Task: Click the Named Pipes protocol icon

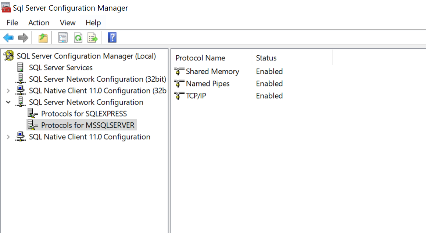Action: point(179,84)
